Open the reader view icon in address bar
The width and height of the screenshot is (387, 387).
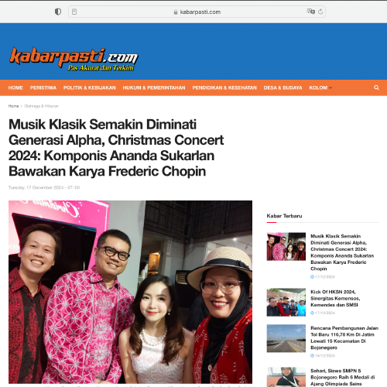point(74,12)
